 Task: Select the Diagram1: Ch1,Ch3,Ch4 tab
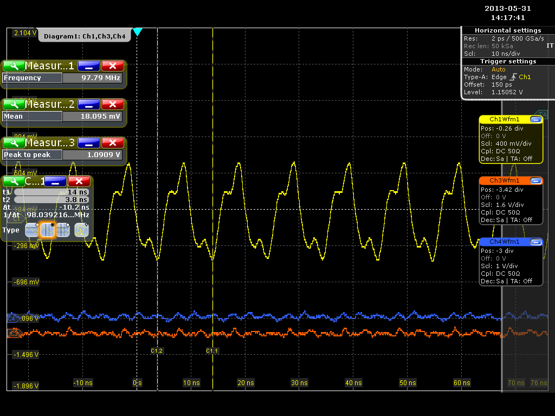[85, 36]
